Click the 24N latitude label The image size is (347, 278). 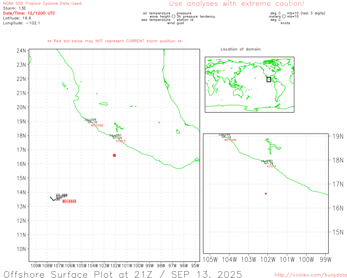pyautogui.click(x=21, y=50)
